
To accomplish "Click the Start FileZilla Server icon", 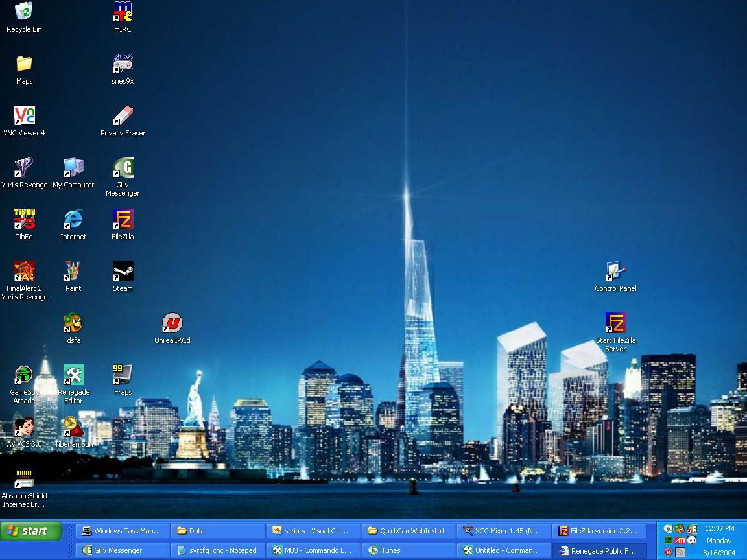I will [615, 323].
